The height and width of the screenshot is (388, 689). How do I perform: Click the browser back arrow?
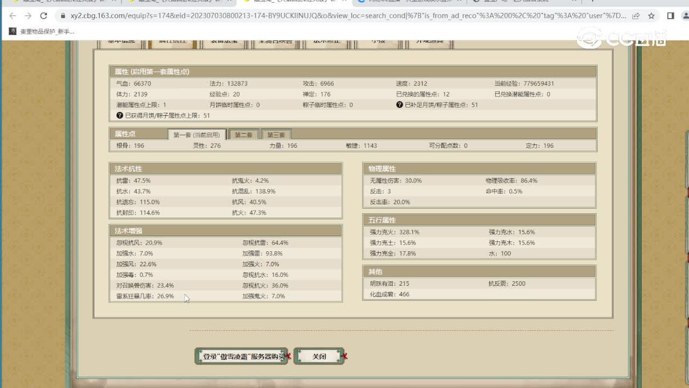click(x=13, y=16)
